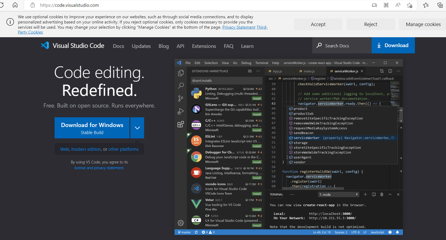Open Source Control view in activity bar
The width and height of the screenshot is (446, 240).
181,98
